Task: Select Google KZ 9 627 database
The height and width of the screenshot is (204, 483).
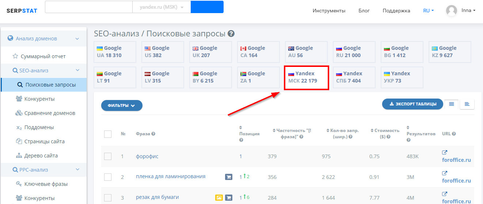Action: tap(450, 52)
